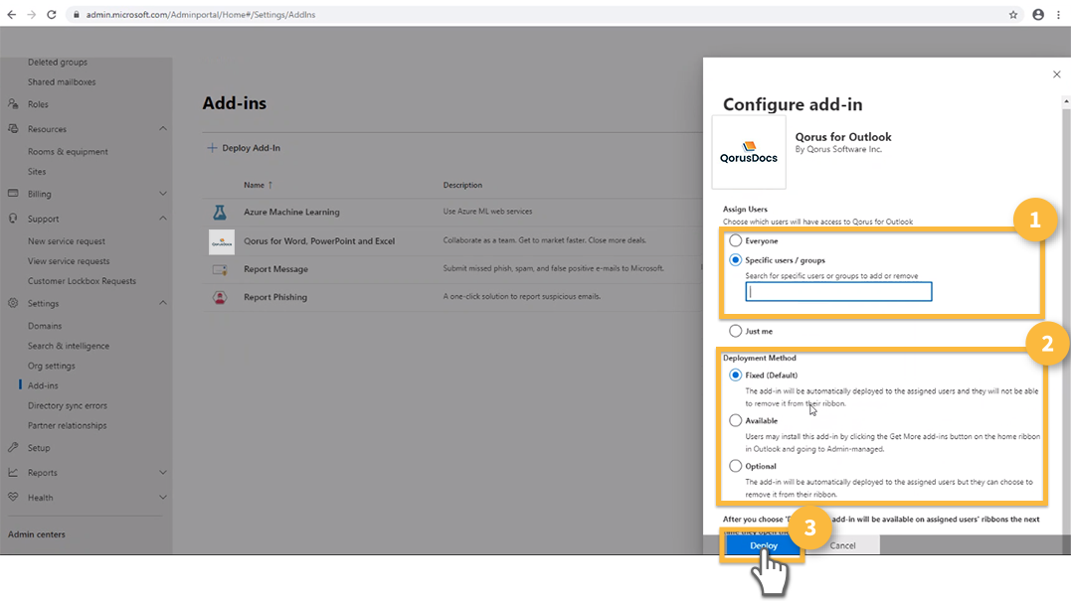This screenshot has width=1071, height=601.
Task: Click the Deploy button
Action: coord(763,545)
